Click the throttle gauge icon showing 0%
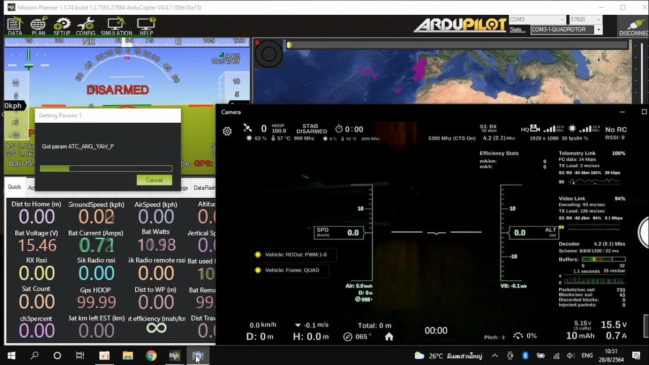649x365 pixels. point(518,336)
